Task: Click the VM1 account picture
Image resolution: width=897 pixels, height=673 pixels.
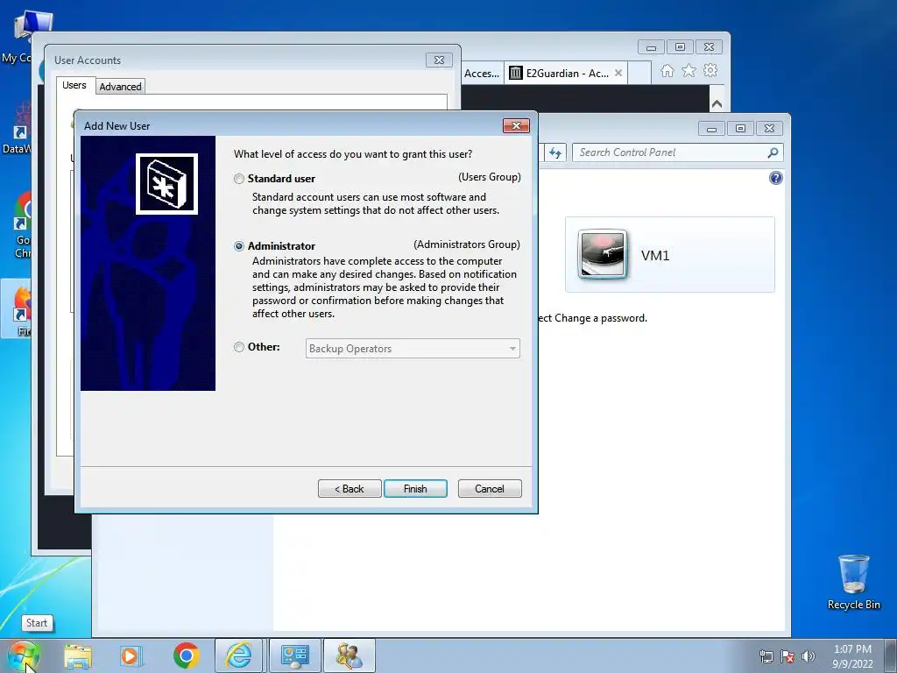Action: point(603,255)
